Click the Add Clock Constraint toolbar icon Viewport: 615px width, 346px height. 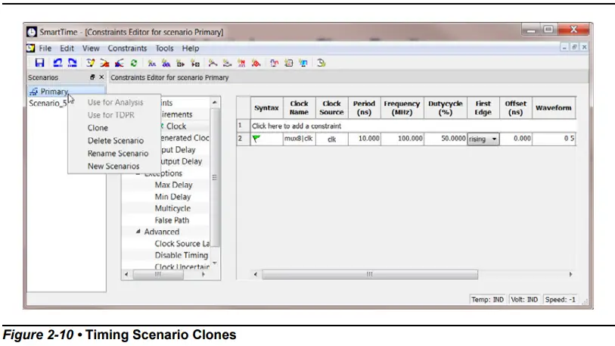pos(151,63)
